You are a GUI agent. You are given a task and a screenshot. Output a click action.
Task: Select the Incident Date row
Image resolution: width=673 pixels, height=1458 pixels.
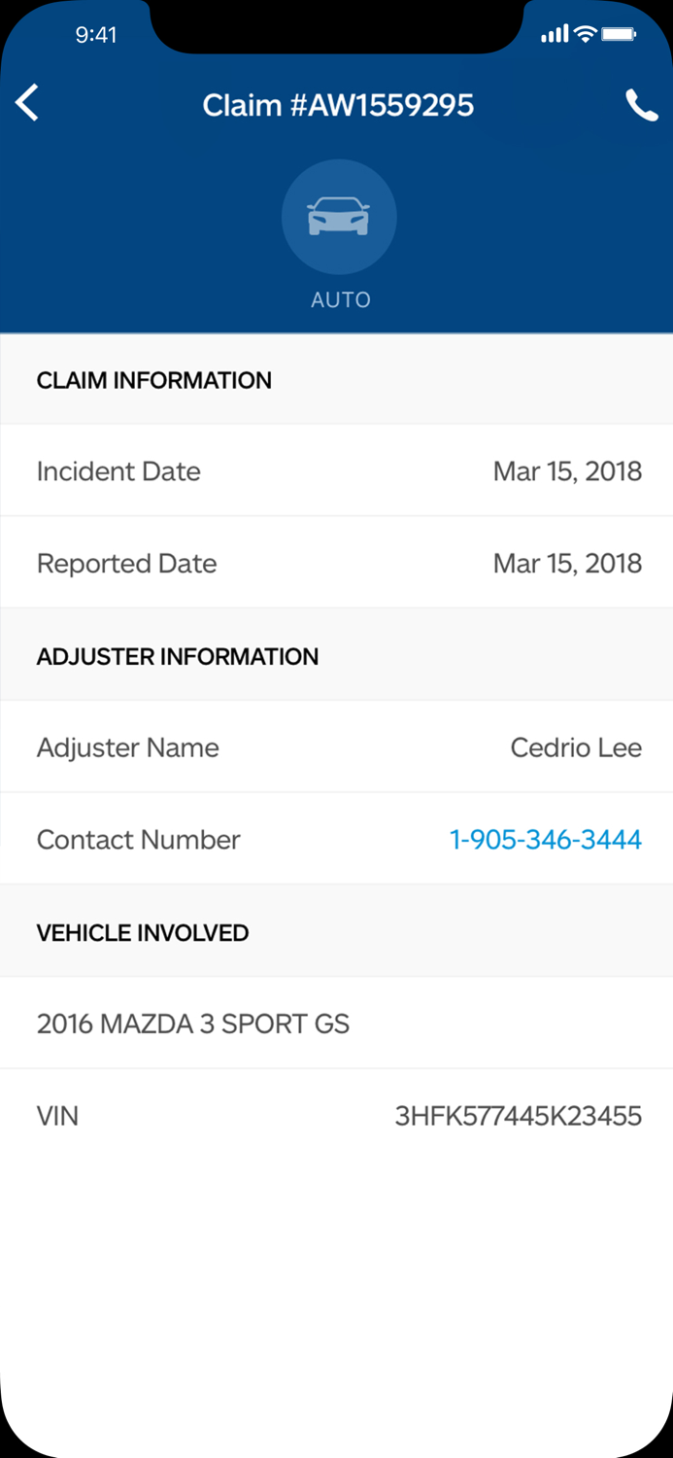pyautogui.click(x=336, y=471)
